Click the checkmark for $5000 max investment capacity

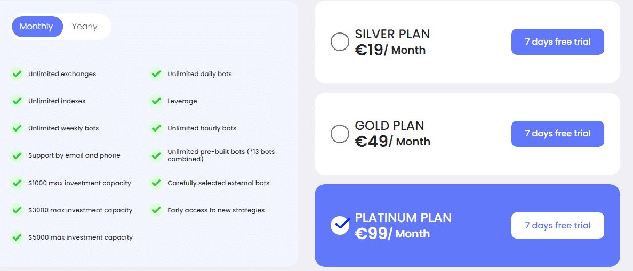(17, 237)
